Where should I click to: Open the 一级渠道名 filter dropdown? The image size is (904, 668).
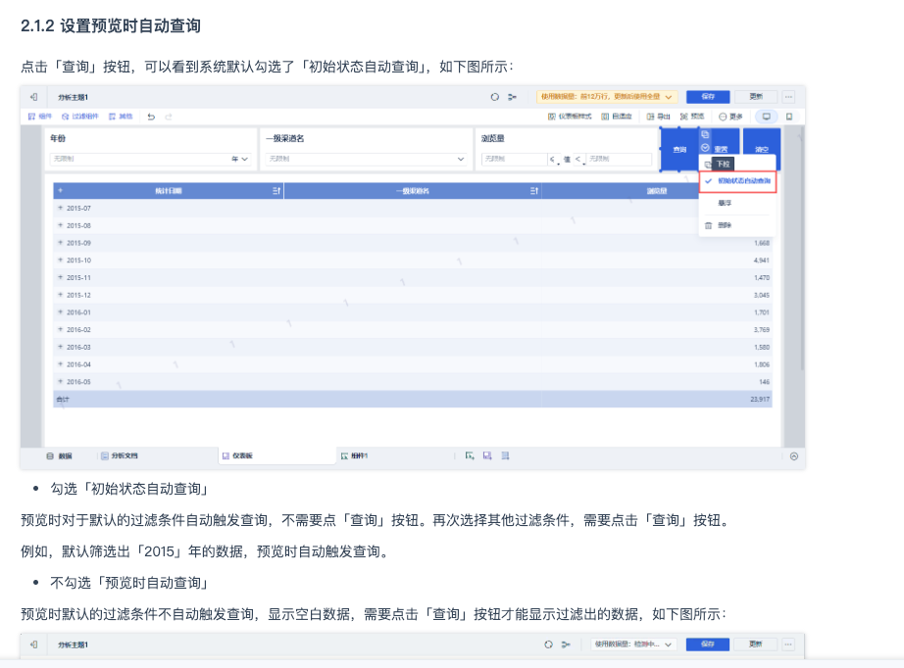coord(365,159)
